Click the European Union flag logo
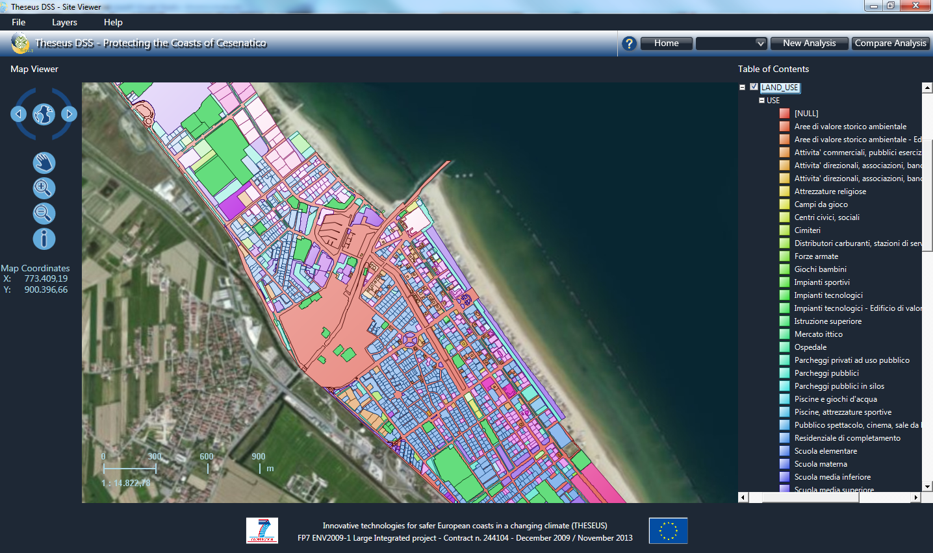933x553 pixels. 668,530
